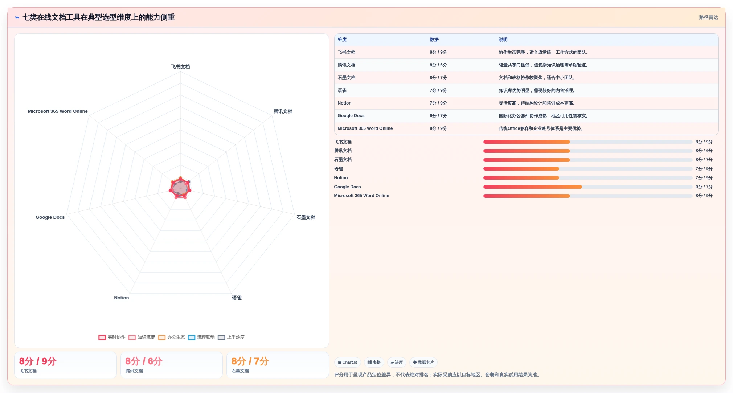Click the 维度 column header
The width and height of the screenshot is (733, 393).
pos(342,40)
